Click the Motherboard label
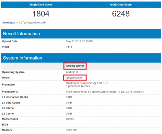The width and height of the screenshot is (162, 134). pos(10,119)
